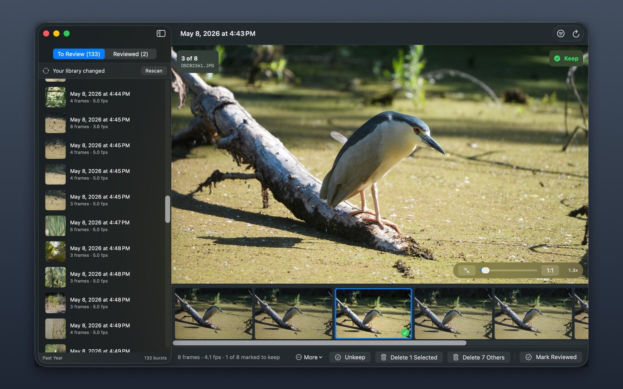Click the library changed sync icon
Viewport: 623px width, 389px height.
tap(46, 71)
